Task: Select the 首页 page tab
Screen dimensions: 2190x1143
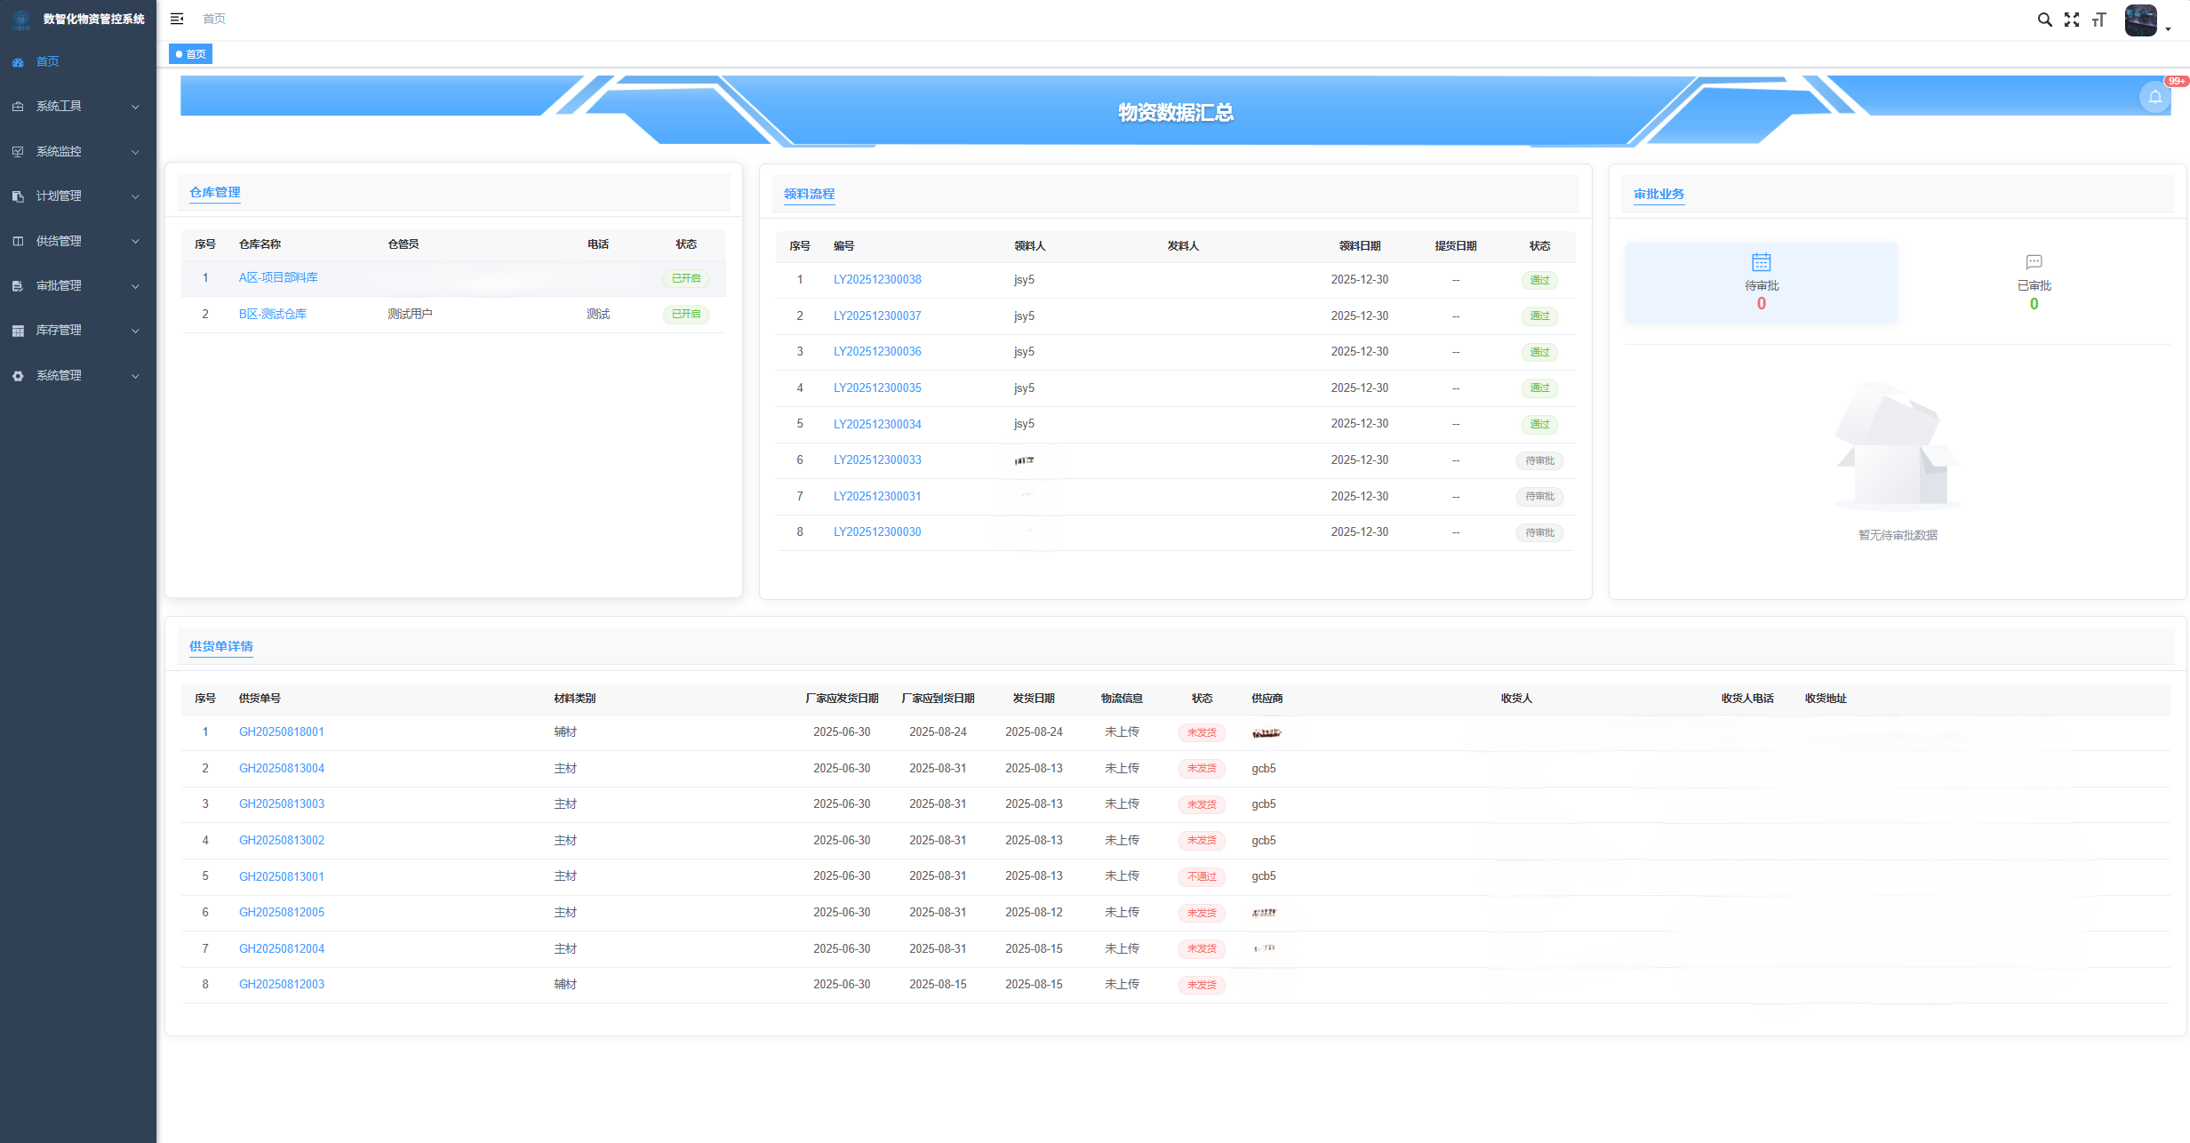Action: 191,54
